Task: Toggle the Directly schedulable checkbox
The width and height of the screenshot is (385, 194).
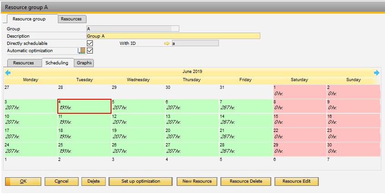Action: point(90,44)
